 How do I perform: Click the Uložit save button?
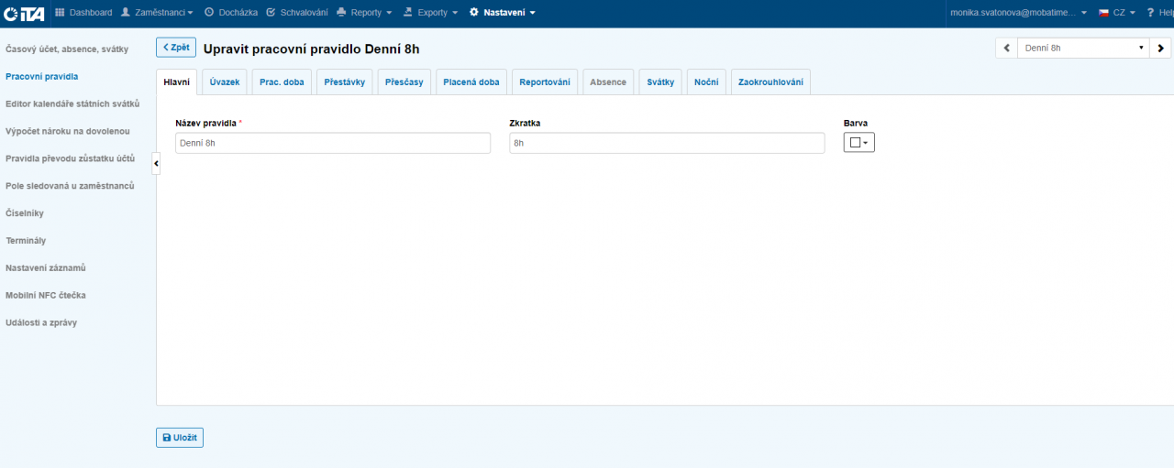point(180,438)
